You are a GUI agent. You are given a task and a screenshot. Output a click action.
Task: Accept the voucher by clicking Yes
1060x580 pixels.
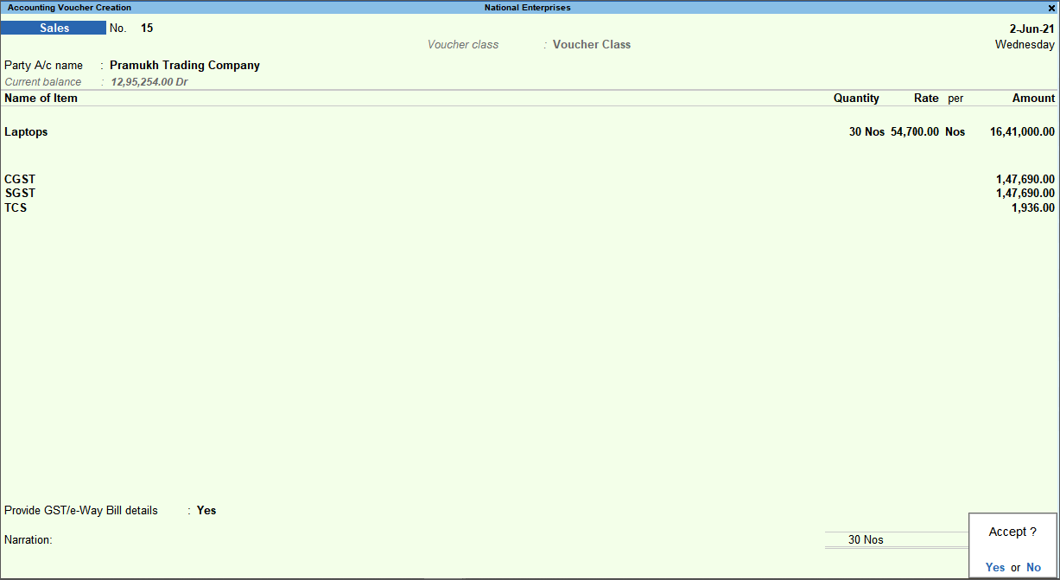(x=994, y=567)
